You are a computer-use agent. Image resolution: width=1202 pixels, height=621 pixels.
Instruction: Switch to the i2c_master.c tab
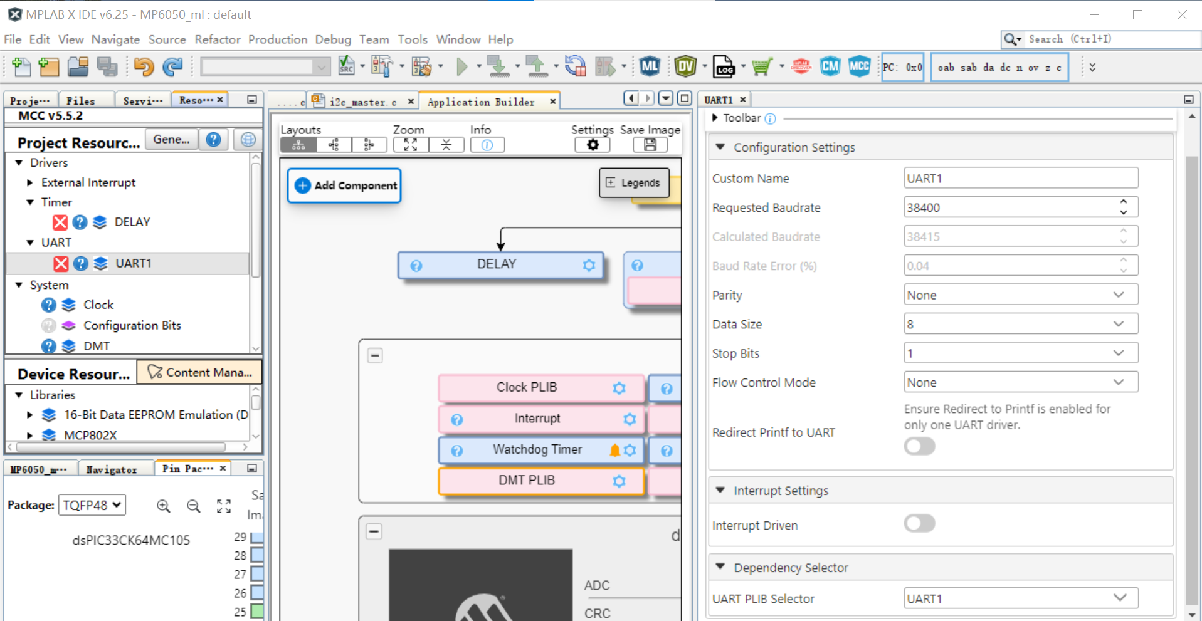[x=364, y=102]
